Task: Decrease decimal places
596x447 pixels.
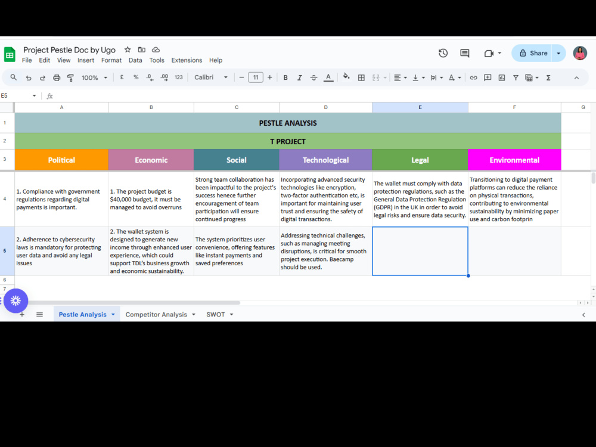Action: click(150, 77)
